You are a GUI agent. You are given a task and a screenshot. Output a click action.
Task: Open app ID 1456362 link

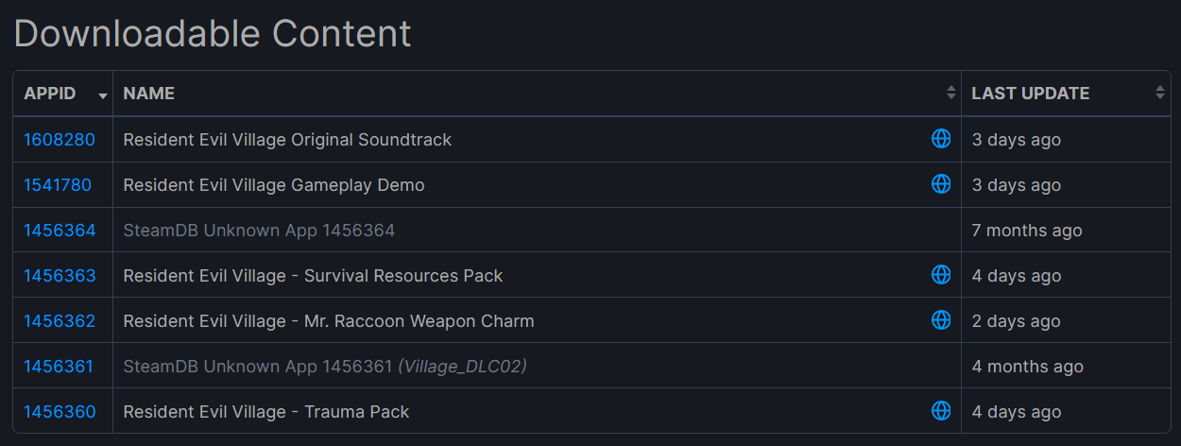[60, 321]
